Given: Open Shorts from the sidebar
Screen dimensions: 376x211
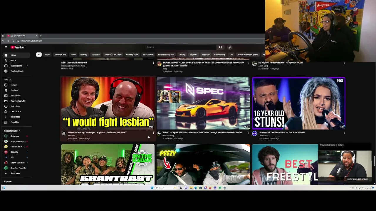Looking at the screenshot, I should point(13,60).
